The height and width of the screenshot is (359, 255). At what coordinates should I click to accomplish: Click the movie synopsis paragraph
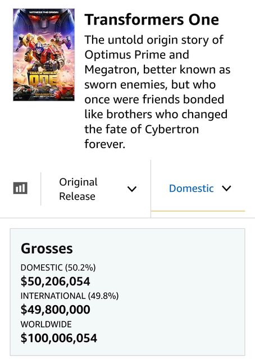point(157,92)
